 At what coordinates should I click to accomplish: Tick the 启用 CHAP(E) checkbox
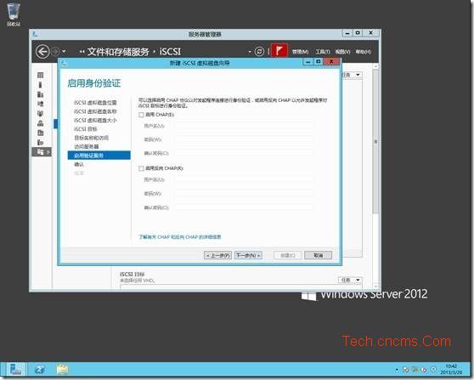141,115
